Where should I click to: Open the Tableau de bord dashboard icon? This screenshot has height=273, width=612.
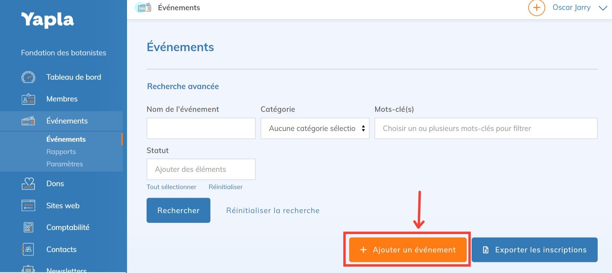(28, 77)
